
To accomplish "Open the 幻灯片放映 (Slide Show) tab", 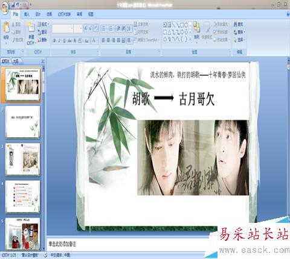I will click(x=65, y=14).
